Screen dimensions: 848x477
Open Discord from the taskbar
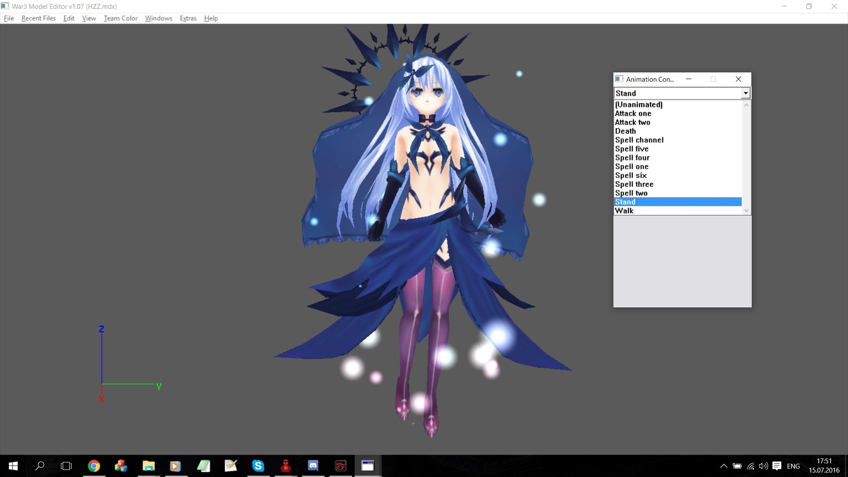313,466
